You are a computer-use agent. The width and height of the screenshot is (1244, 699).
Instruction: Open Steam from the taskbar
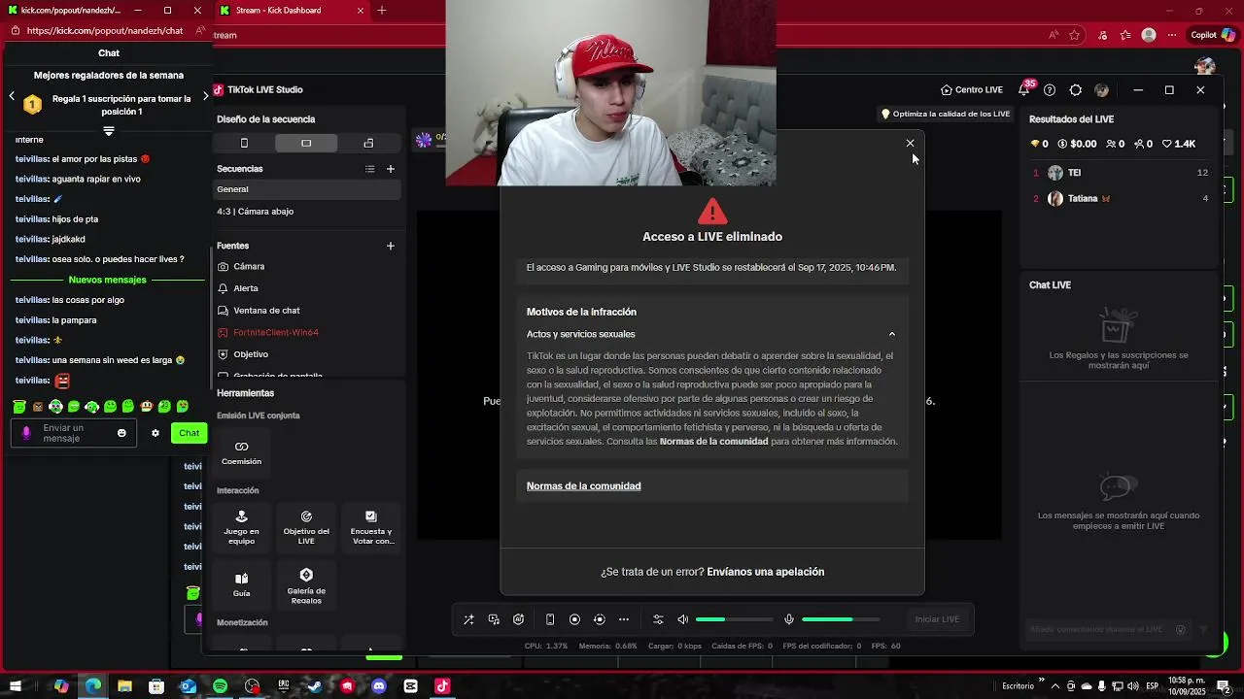[316, 686]
